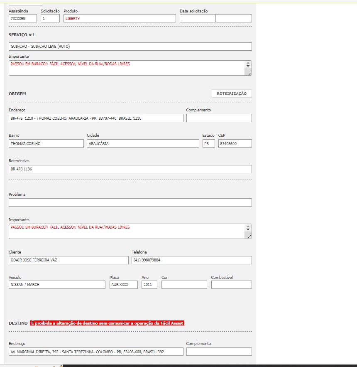Click the Solicitação field
Viewport: 357px width, 367px height.
tap(50, 18)
